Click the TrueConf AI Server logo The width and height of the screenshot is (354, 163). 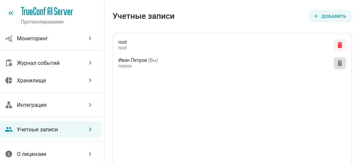[x=47, y=11]
